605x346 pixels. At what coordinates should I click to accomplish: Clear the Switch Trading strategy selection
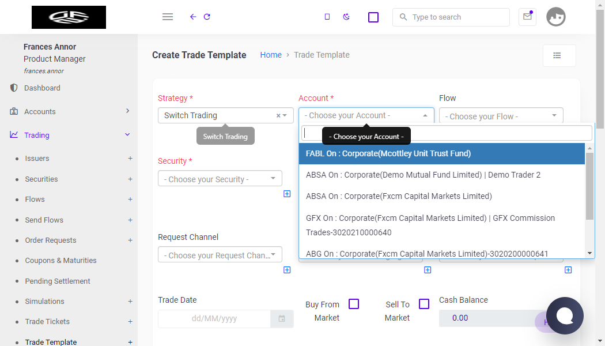pyautogui.click(x=278, y=115)
